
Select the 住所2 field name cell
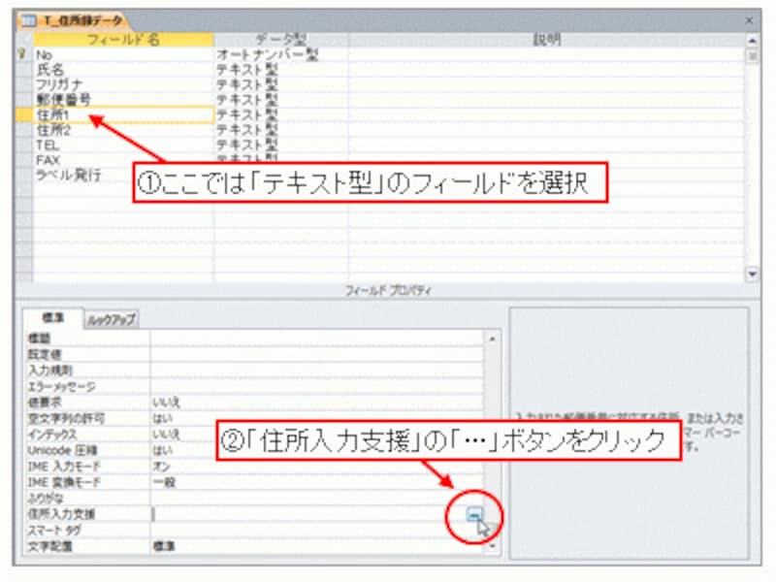(123, 130)
